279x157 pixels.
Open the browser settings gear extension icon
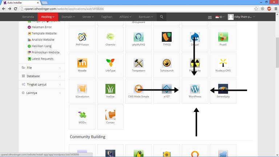(x=262, y=9)
